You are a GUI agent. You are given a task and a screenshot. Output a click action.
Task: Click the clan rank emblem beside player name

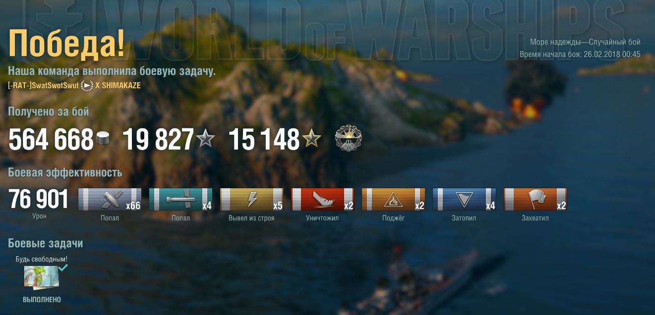click(87, 86)
